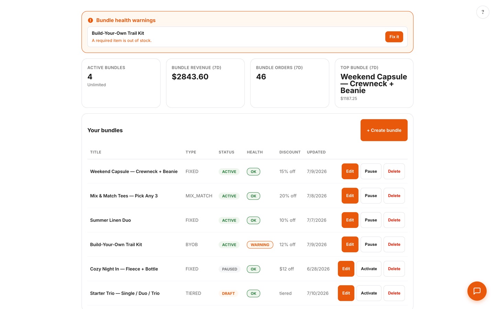Click 'Build-Your-Own Trail Kit' table row title

[x=116, y=244]
